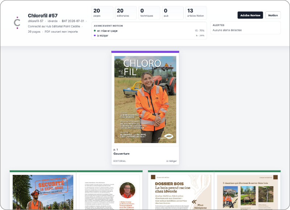290x210 pixels.
Task: Select the Chlorofil #57 title
Action: [43, 16]
